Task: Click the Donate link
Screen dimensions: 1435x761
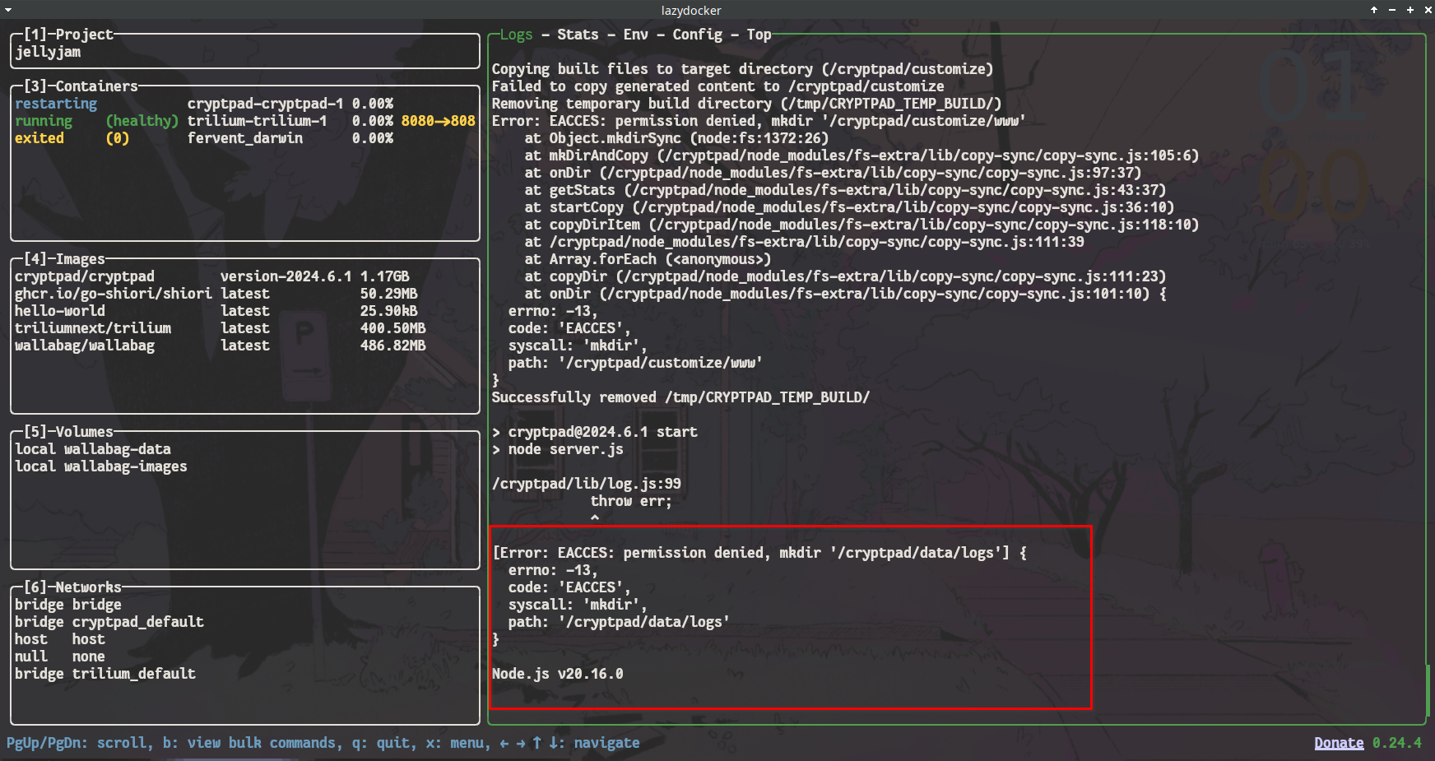Action: tap(1339, 743)
